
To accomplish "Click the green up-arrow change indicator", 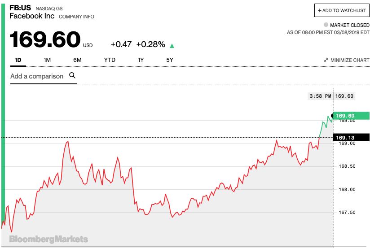I will click(x=172, y=45).
